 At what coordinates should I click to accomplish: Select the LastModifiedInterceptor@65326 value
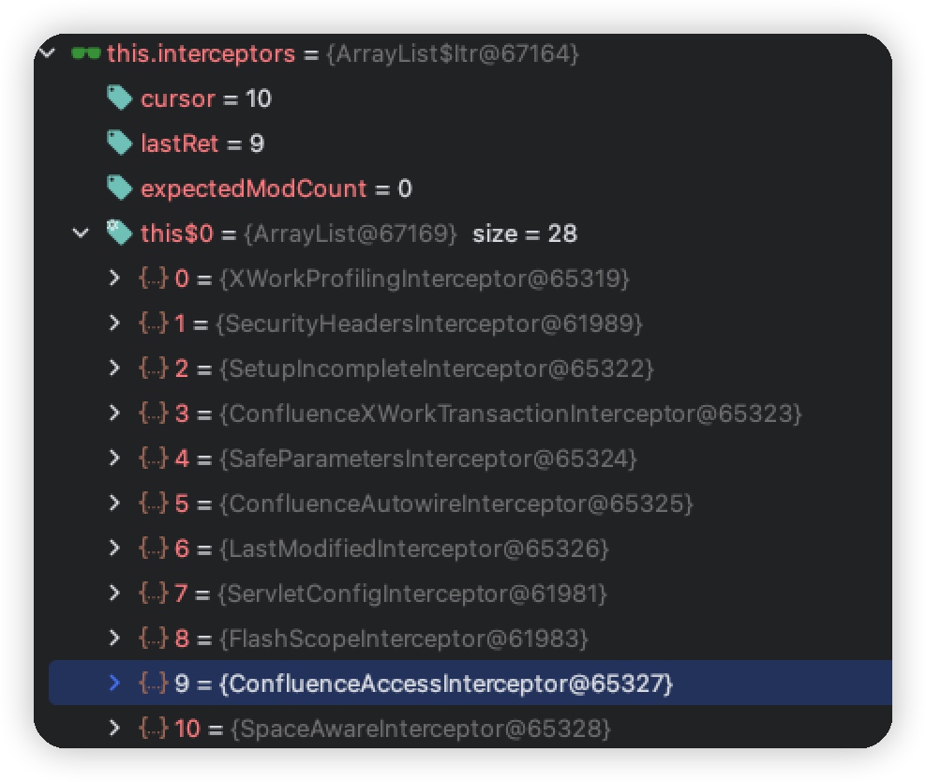point(414,549)
